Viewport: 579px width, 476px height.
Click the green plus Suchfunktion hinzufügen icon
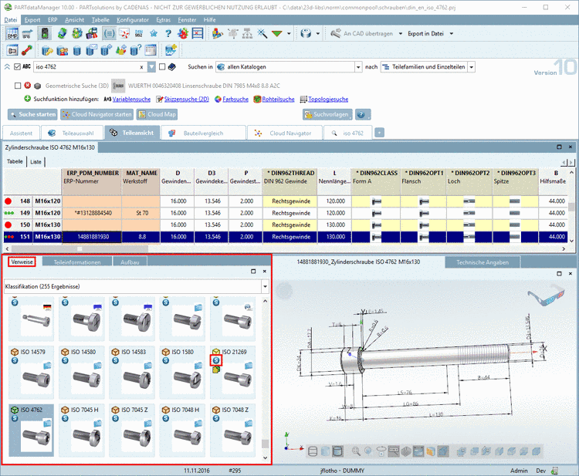tap(29, 99)
